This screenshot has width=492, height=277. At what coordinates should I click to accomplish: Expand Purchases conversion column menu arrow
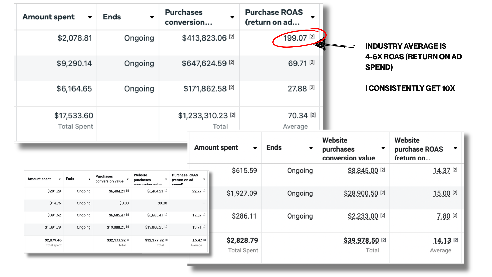tap(232, 17)
